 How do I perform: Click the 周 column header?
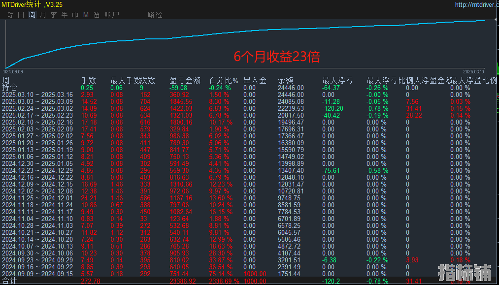[x=6, y=80]
